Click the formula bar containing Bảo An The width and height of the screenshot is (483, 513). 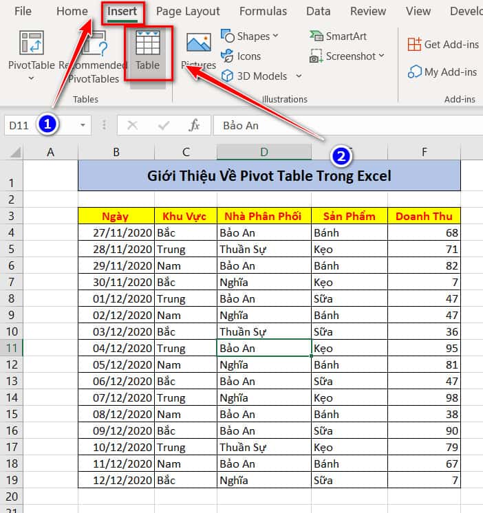pyautogui.click(x=348, y=125)
